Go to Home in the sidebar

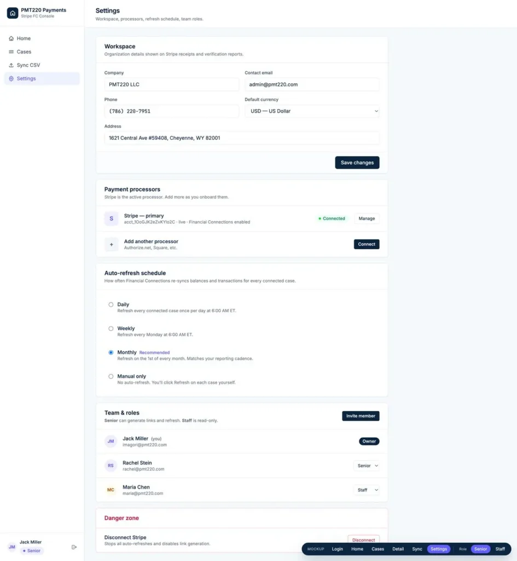(42, 38)
